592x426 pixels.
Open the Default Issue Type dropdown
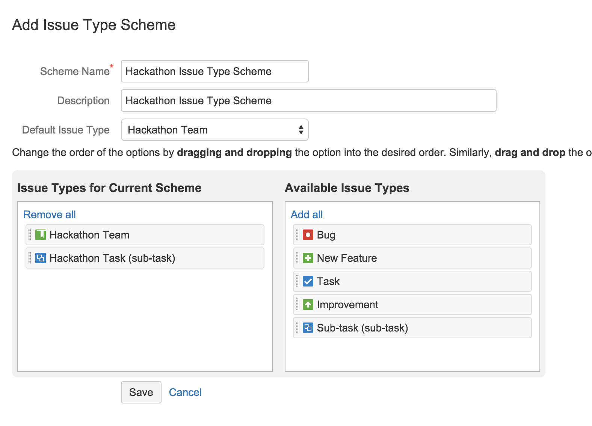[x=214, y=130]
